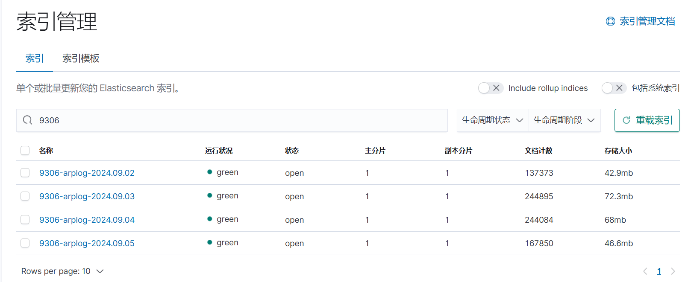This screenshot has height=282, width=691.
Task: Sort by the 名称 column header
Action: [46, 151]
